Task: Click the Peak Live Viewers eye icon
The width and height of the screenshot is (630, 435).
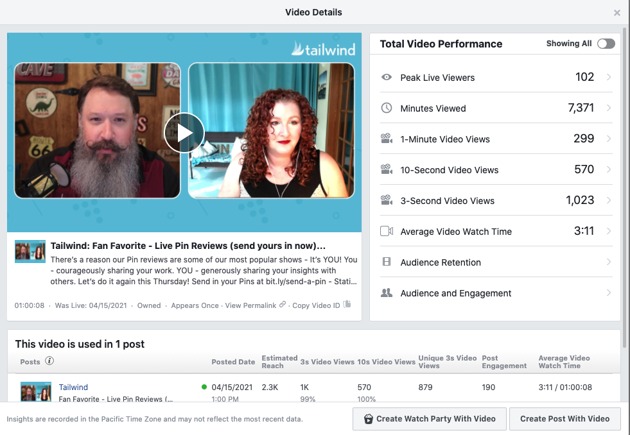Action: tap(387, 77)
